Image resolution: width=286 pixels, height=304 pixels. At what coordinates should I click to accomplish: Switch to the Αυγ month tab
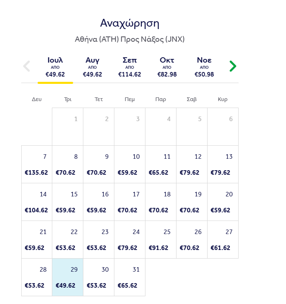(x=92, y=67)
